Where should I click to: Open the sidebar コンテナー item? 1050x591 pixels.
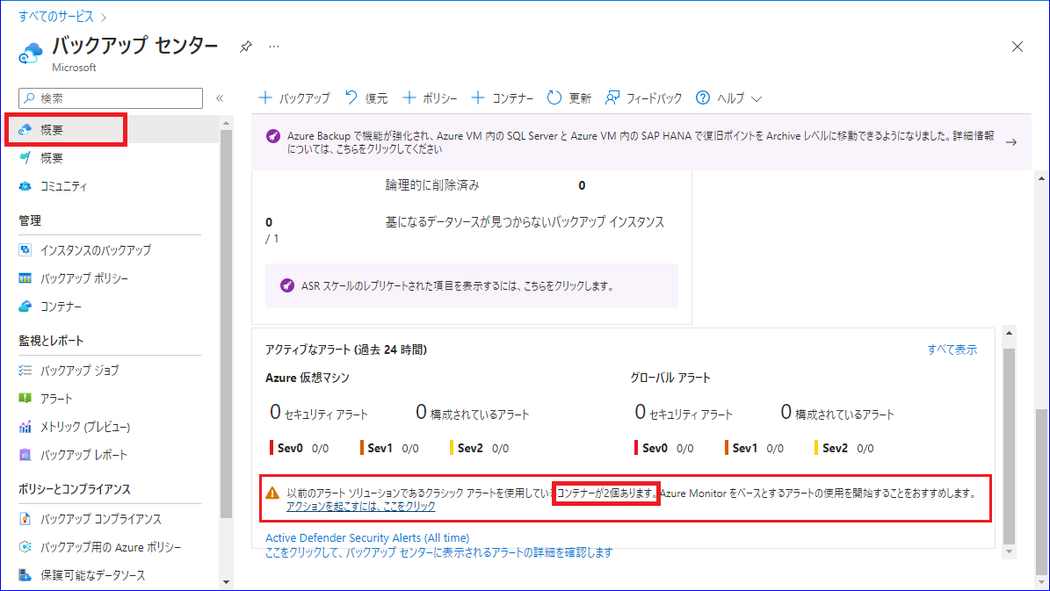click(x=61, y=306)
